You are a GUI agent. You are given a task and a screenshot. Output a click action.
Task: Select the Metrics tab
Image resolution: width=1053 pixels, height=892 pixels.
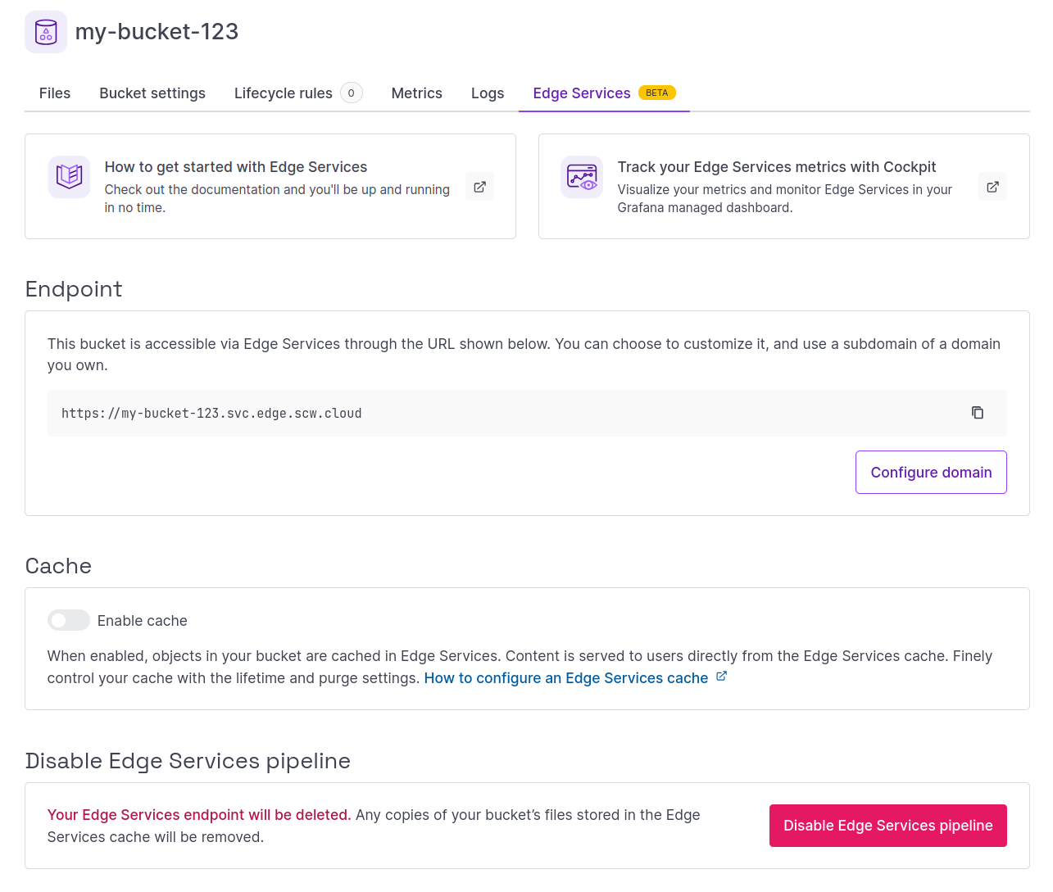tap(416, 93)
